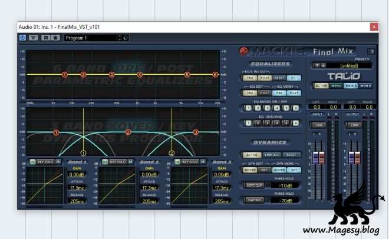The width and height of the screenshot is (389, 239).
Task: Click the blue Output left fader handle
Action: (351, 158)
